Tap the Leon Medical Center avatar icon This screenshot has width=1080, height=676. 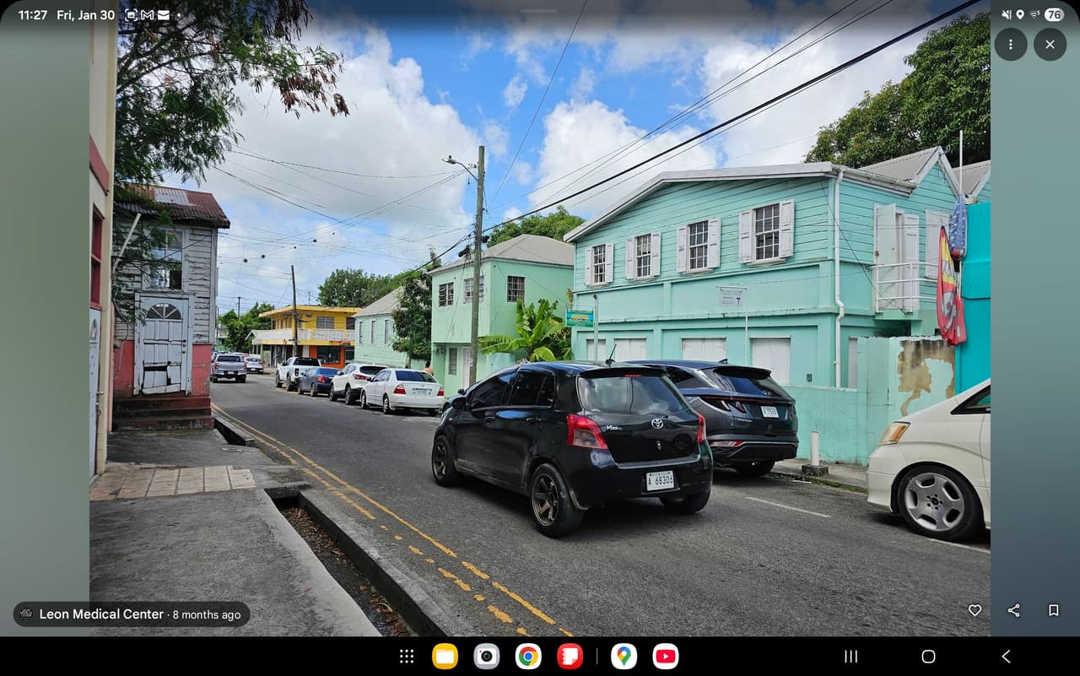pos(26,614)
